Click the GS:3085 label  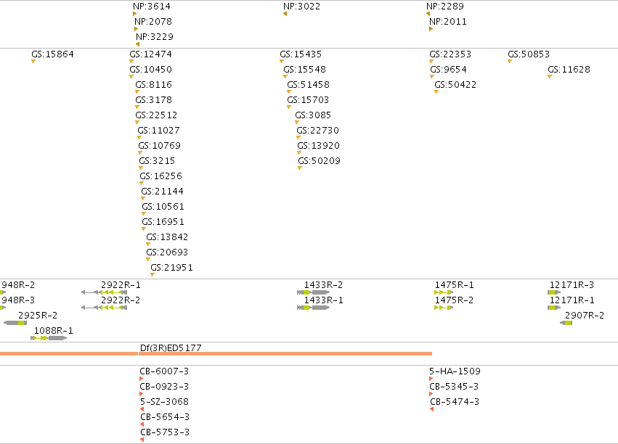tap(313, 115)
